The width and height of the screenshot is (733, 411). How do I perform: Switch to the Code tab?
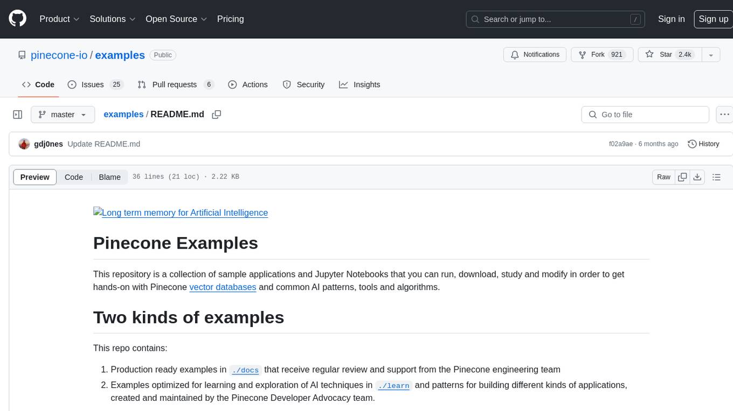click(x=38, y=84)
